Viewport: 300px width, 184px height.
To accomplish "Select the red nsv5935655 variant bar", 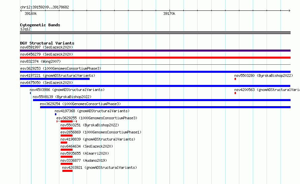I will click(67, 157).
